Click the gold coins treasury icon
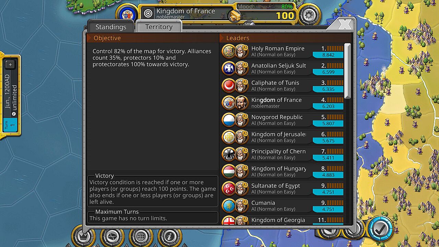This screenshot has width=439, height=247. 235,16
